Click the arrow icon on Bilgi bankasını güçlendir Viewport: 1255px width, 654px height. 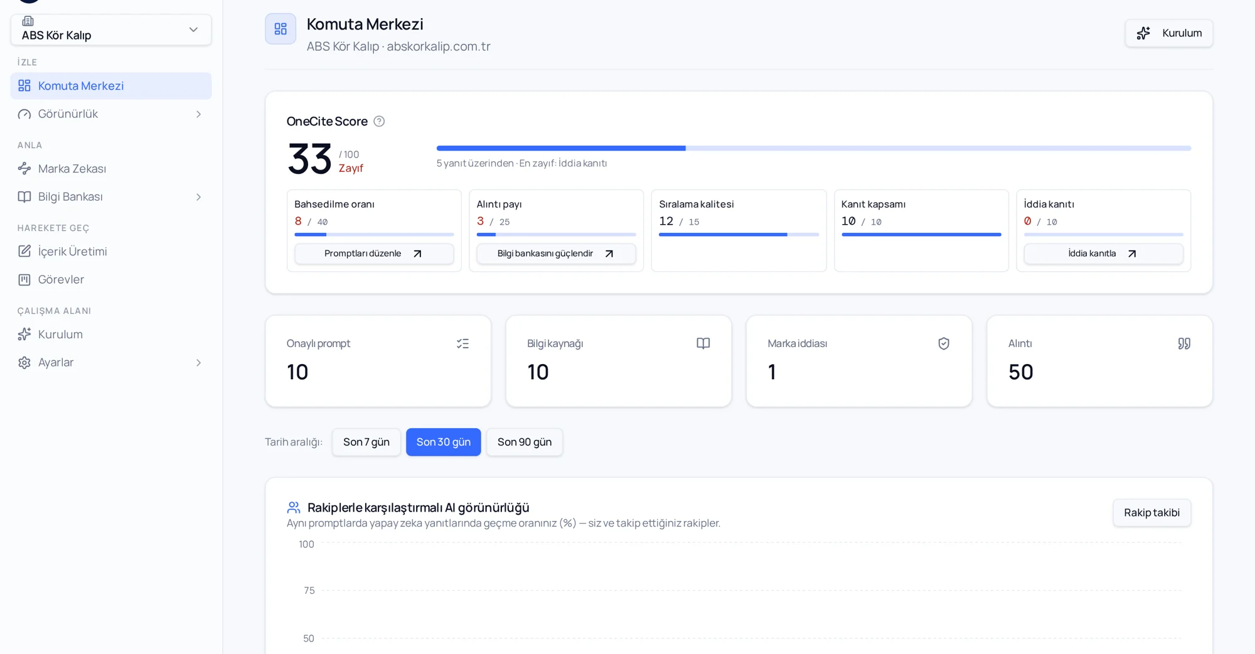[x=609, y=254]
